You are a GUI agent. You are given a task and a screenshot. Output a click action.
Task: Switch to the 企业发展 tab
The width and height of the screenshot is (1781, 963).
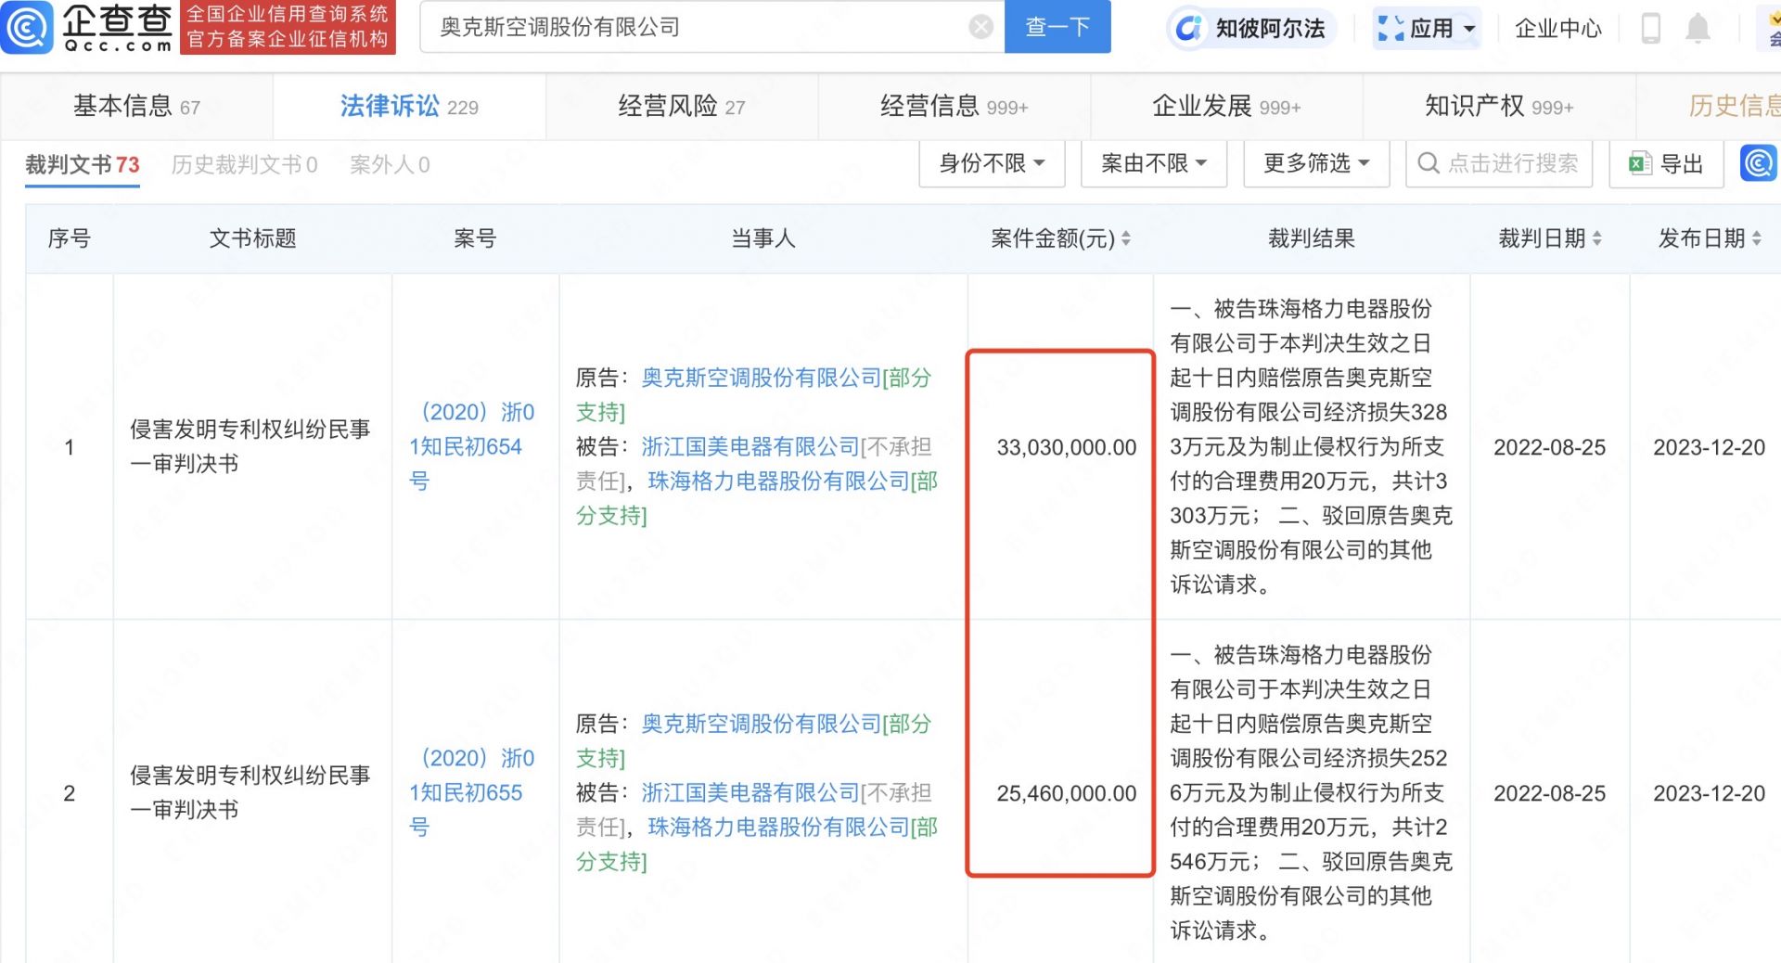tap(1226, 107)
